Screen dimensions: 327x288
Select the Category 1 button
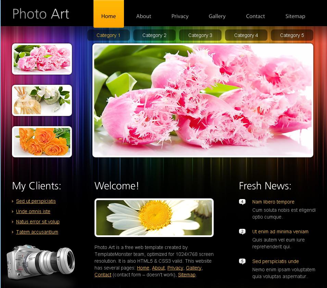[109, 35]
